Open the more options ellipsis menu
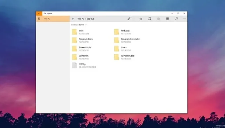The width and height of the screenshot is (225, 128). tap(184, 19)
